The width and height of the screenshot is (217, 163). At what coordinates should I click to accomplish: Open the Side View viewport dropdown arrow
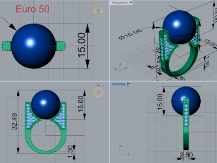(129, 84)
